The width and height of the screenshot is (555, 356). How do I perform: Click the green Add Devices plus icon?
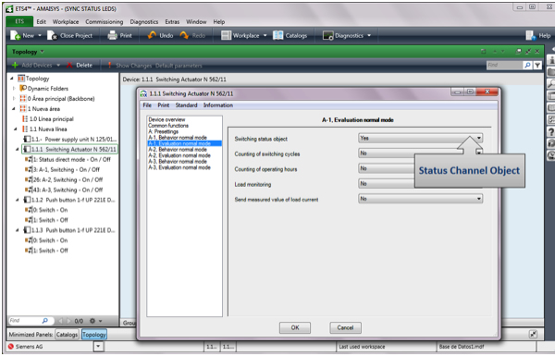(x=15, y=65)
